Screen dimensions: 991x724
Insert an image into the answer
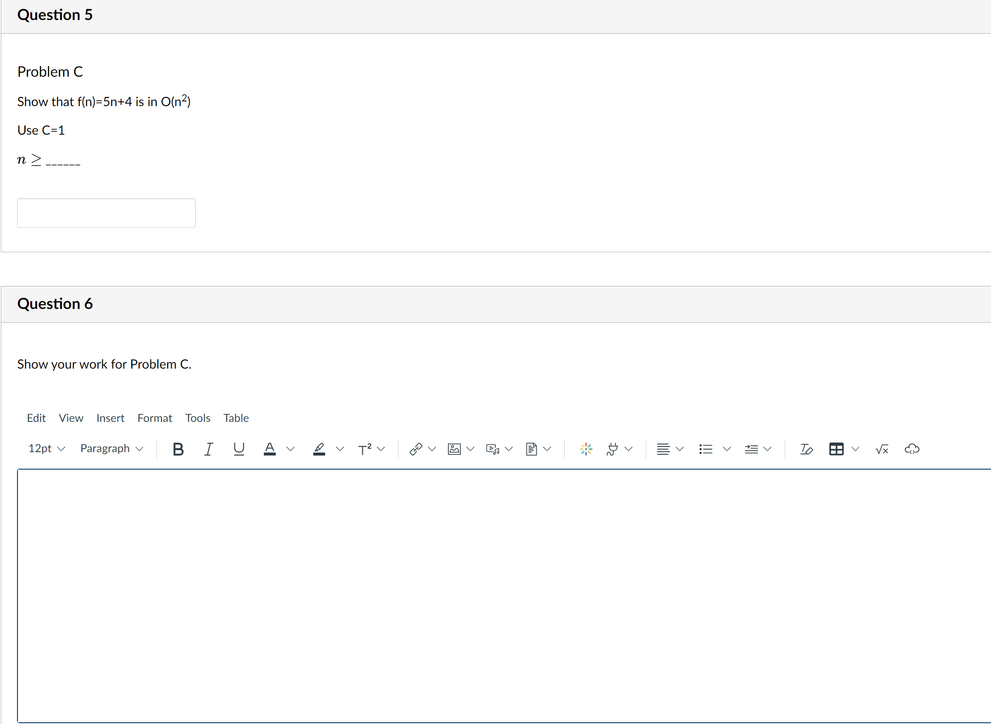454,449
